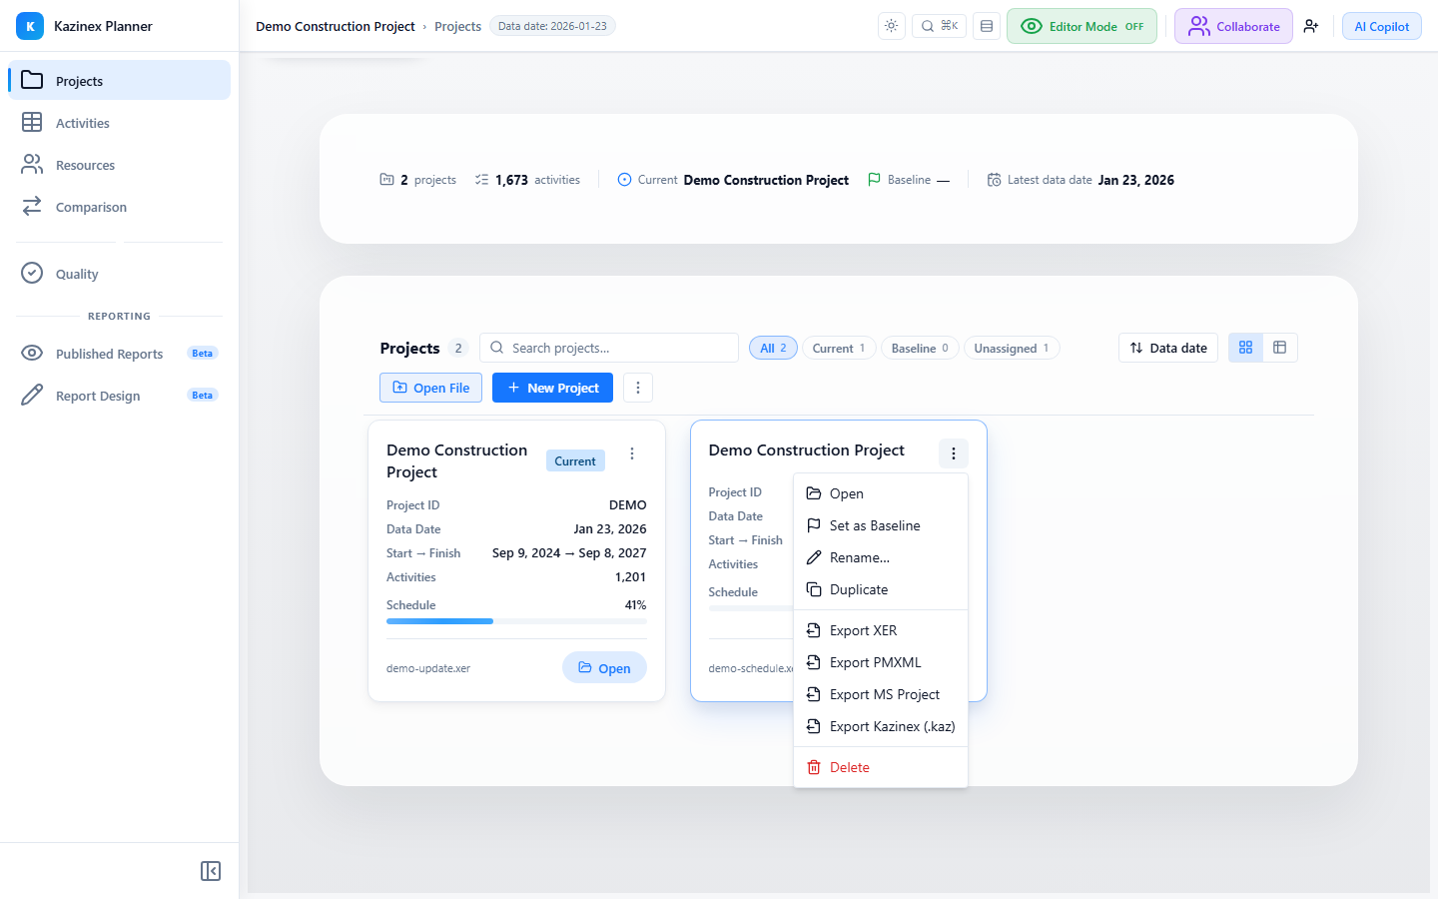Click the Baseline summary indicator
Image resolution: width=1438 pixels, height=899 pixels.
(x=909, y=180)
